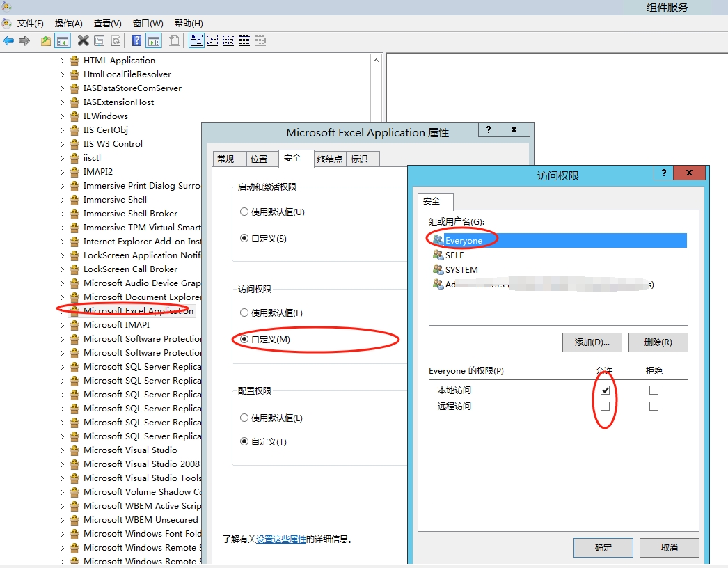Expand Immersive Shell tree node
The image size is (728, 568).
(x=62, y=200)
